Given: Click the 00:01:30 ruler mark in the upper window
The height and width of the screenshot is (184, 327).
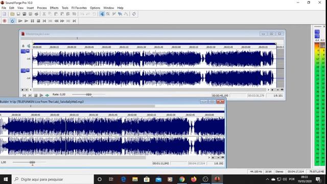Looking at the screenshot, I should [x=141, y=47].
